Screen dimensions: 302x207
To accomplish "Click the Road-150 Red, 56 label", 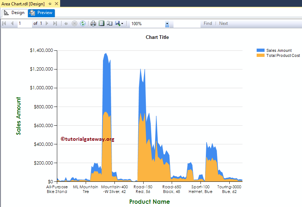I will click(143, 189).
